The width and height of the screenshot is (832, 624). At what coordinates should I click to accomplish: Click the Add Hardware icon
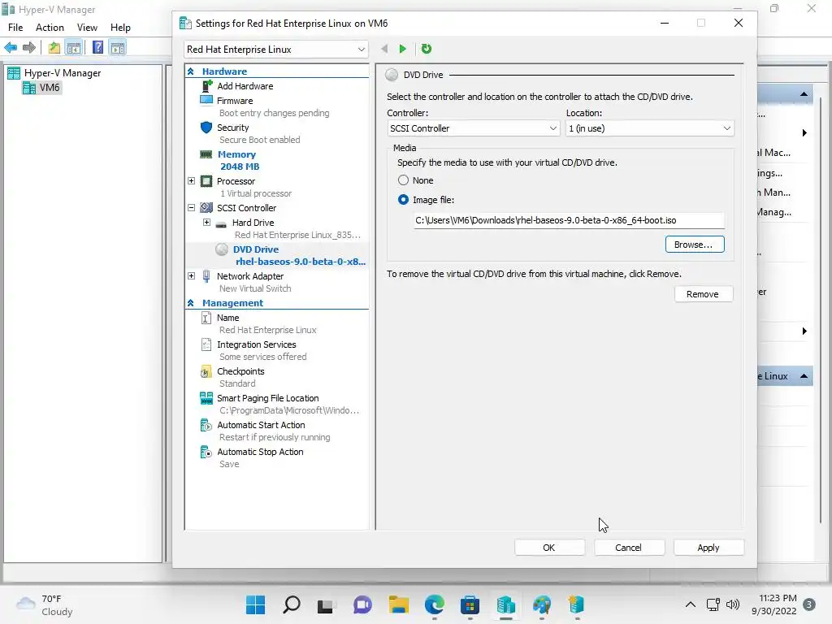point(207,85)
